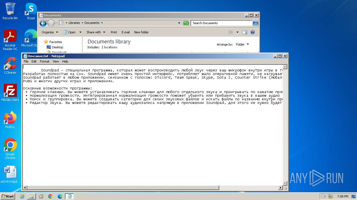Click New folder in Documents toolbar
357x200 pixels.
click(141, 32)
